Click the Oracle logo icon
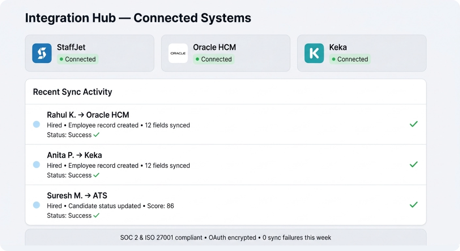The image size is (460, 251). [178, 53]
